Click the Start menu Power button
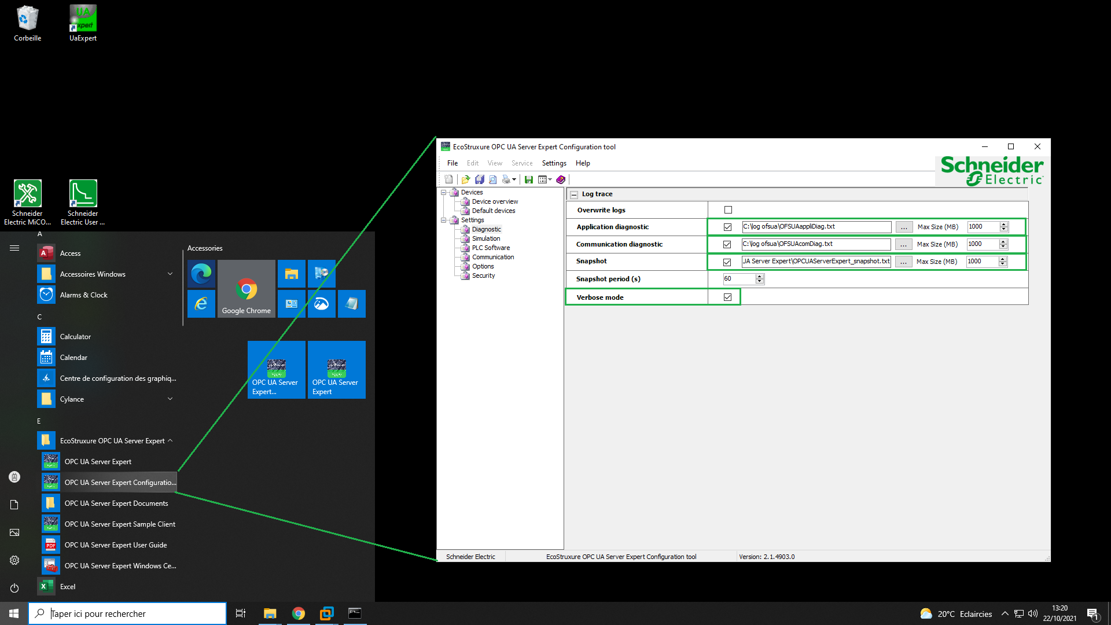The height and width of the screenshot is (625, 1111). click(x=14, y=588)
